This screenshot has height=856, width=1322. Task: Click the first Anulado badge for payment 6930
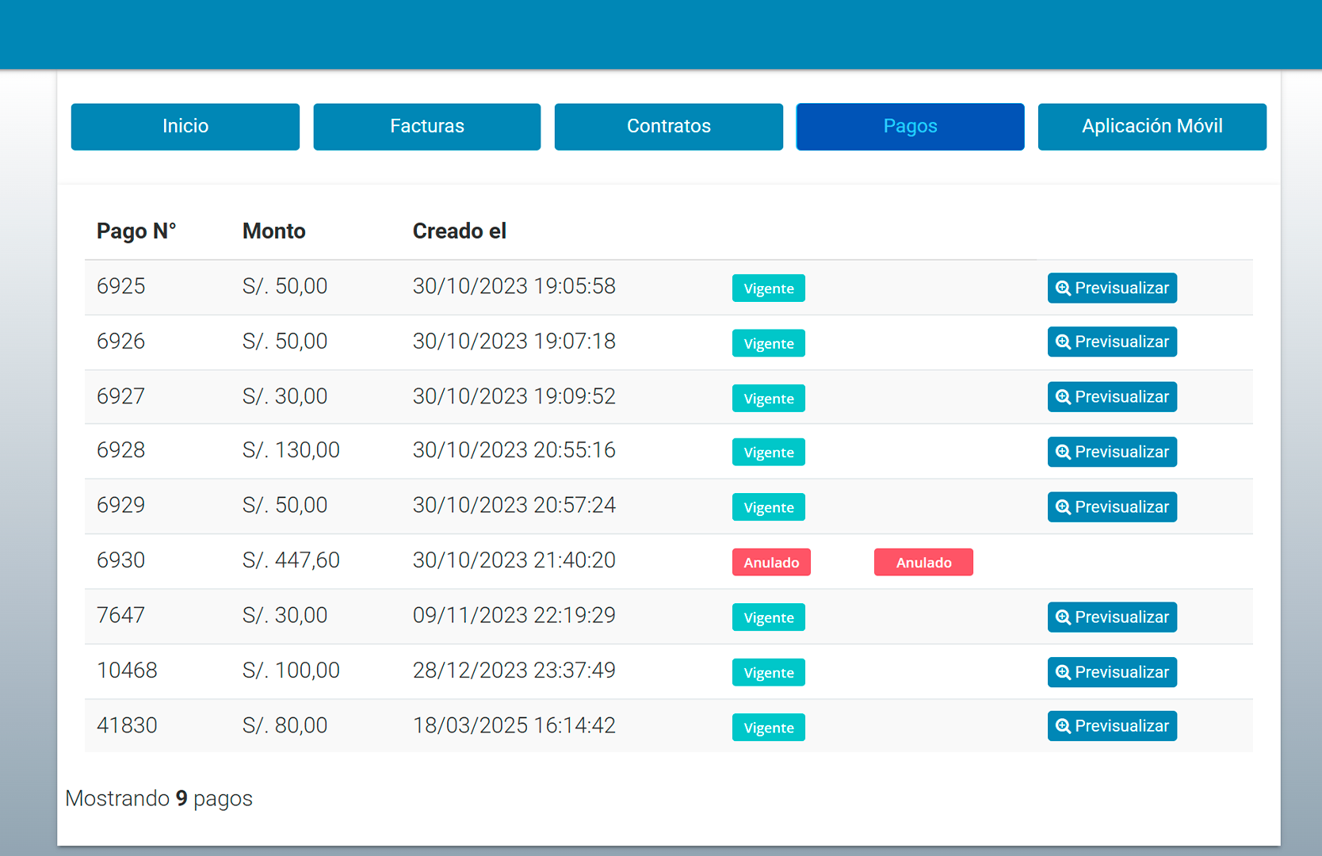tap(771, 563)
